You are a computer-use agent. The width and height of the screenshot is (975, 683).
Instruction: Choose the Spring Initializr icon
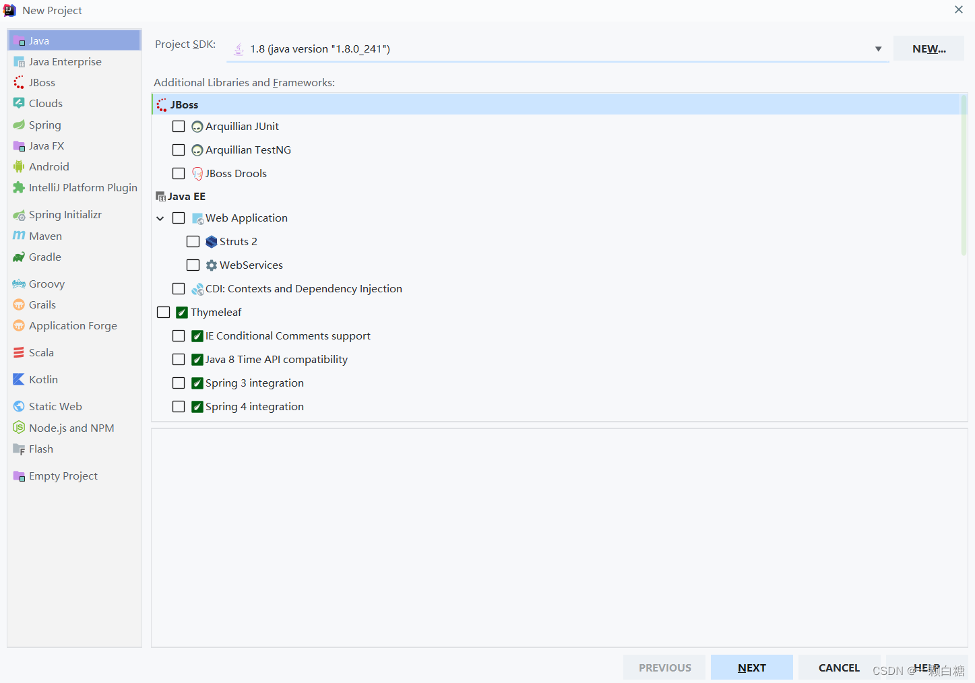click(x=19, y=215)
